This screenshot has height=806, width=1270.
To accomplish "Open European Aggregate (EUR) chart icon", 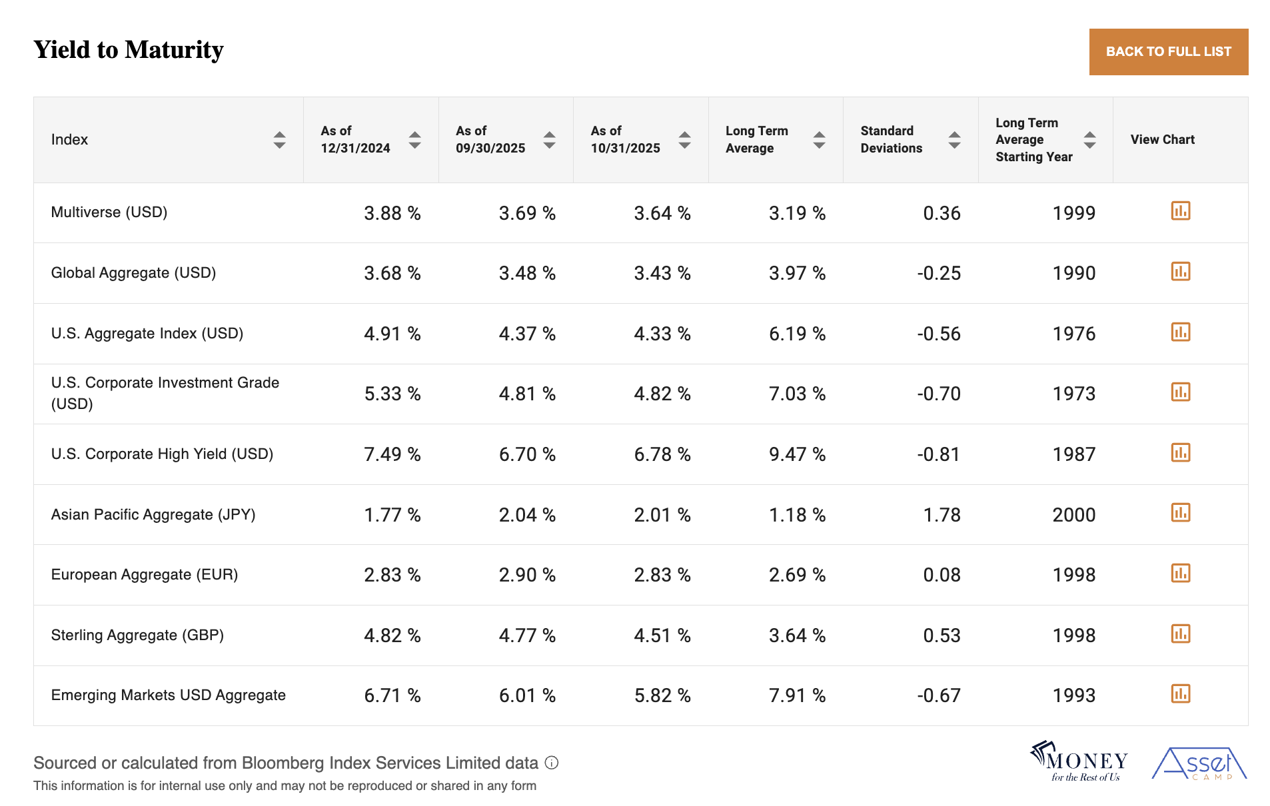I will [1180, 574].
